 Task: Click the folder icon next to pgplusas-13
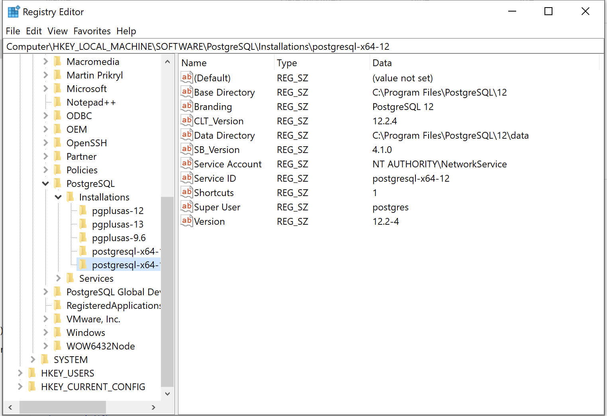point(83,224)
